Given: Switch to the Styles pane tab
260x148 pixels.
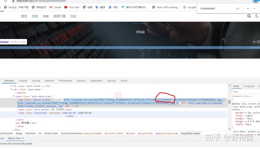Looking at the screenshot, I should click(236, 86).
